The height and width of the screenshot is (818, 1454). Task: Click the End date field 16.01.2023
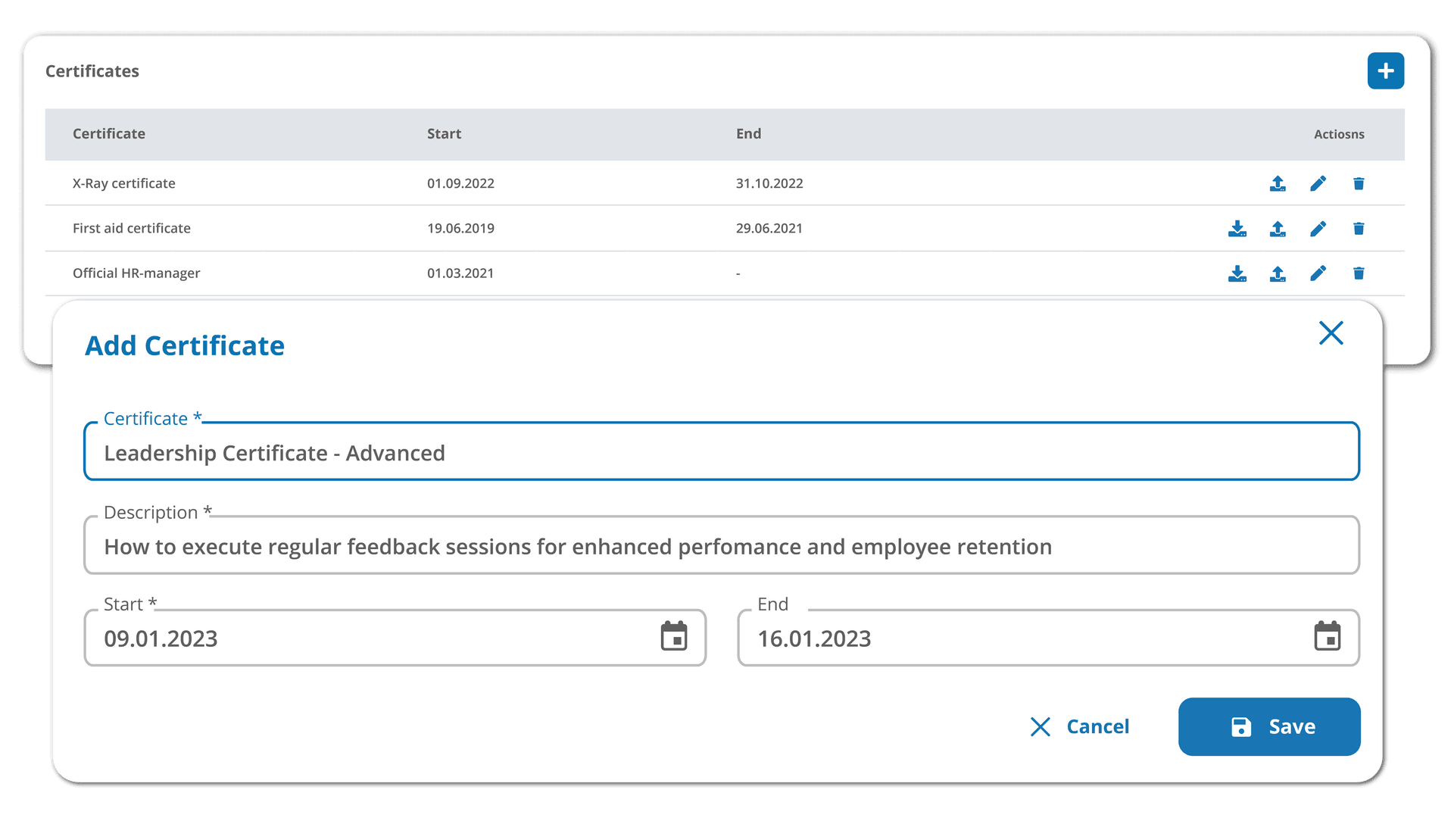point(1049,638)
